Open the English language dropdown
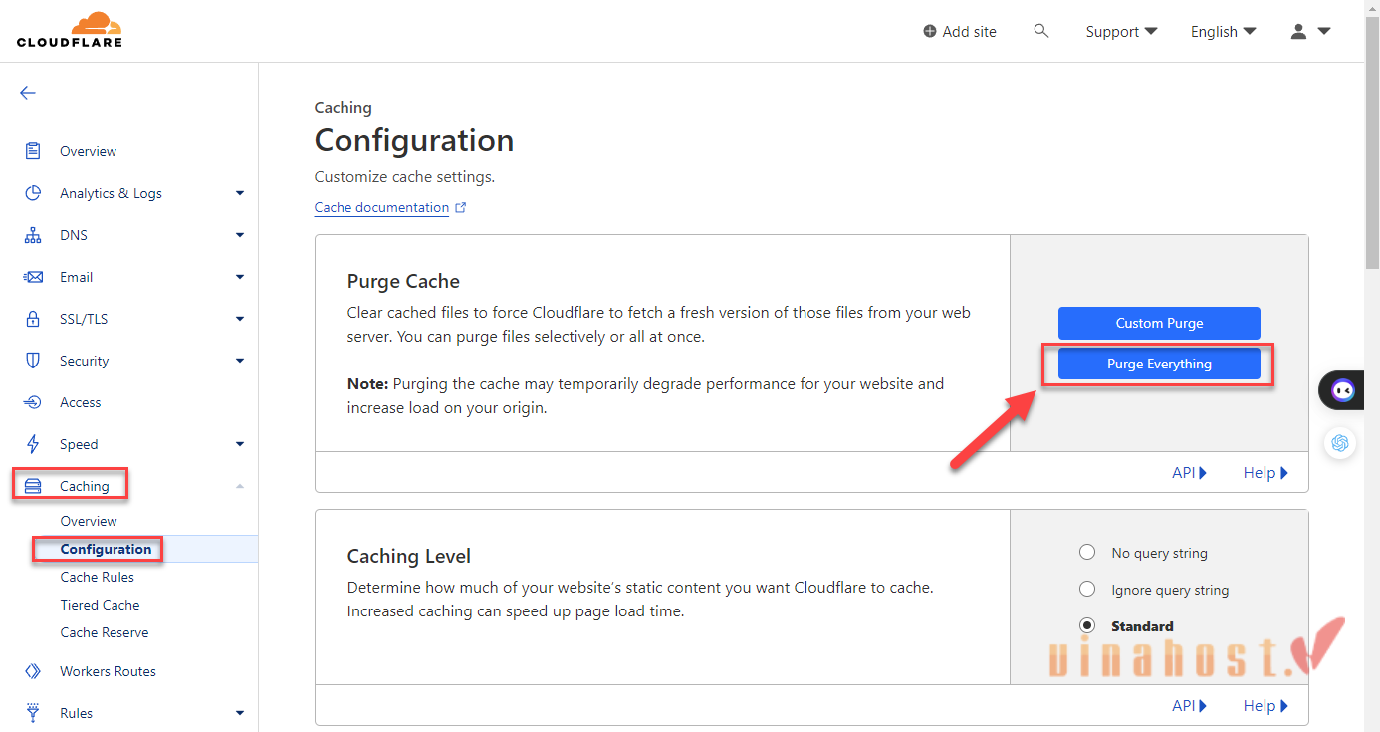Viewport: 1380px width, 732px height. click(x=1223, y=32)
